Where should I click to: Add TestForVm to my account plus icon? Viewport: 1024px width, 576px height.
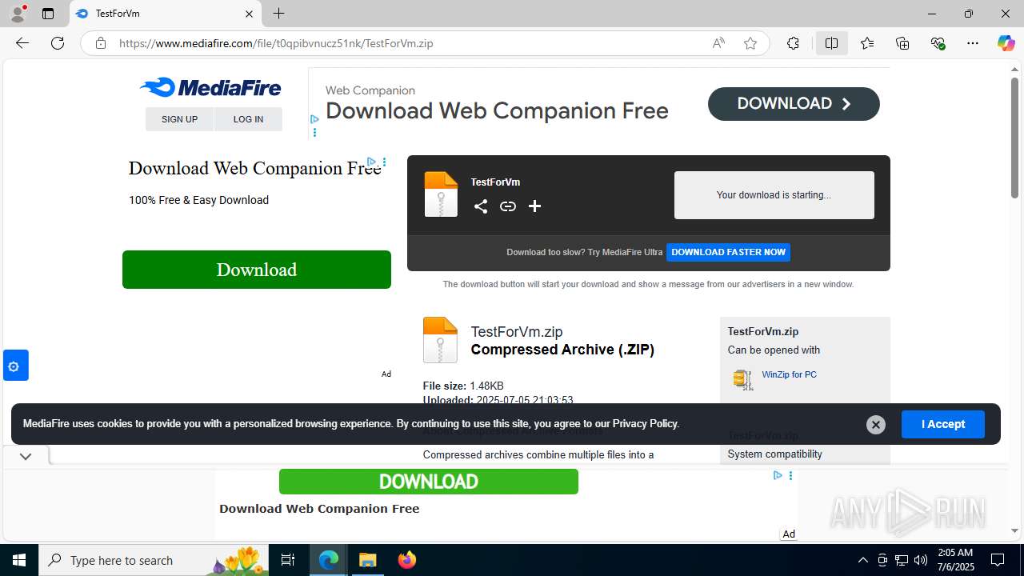535,206
